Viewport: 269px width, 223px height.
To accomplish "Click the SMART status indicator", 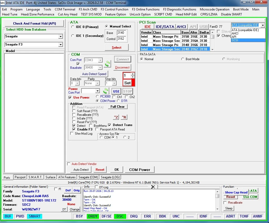I will 35,216.
